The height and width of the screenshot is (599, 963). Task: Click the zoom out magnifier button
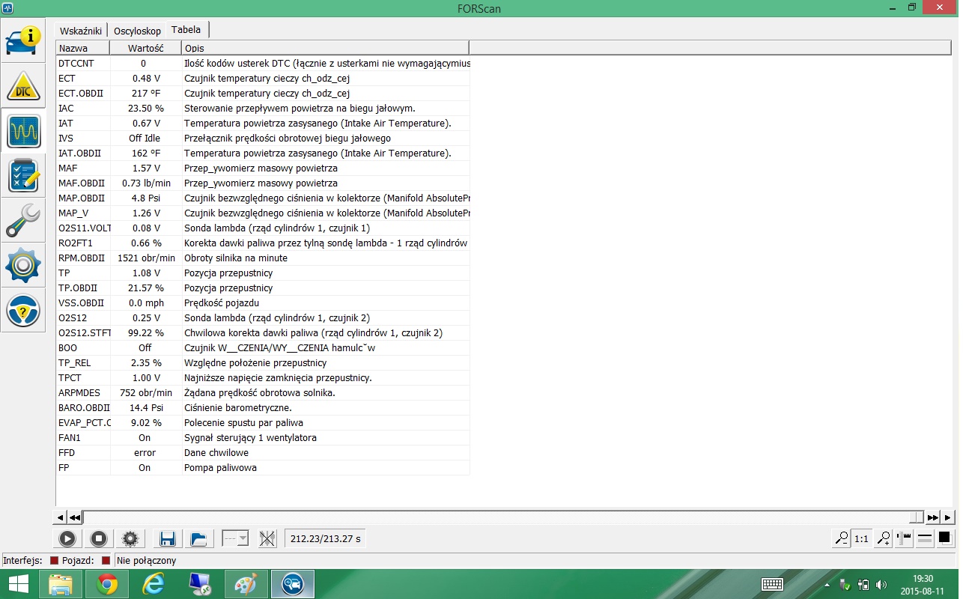[842, 538]
